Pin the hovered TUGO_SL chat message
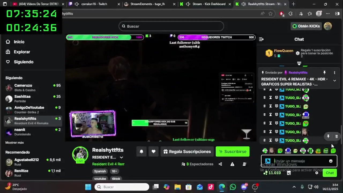The image size is (343, 193). pyautogui.click(x=328, y=136)
